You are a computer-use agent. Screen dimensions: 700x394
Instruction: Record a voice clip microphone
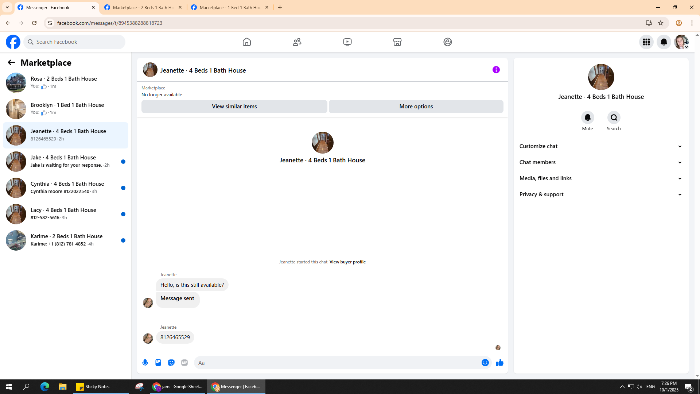[x=145, y=363]
